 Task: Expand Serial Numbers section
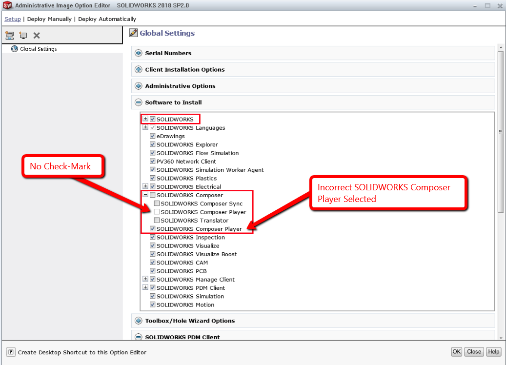(139, 53)
